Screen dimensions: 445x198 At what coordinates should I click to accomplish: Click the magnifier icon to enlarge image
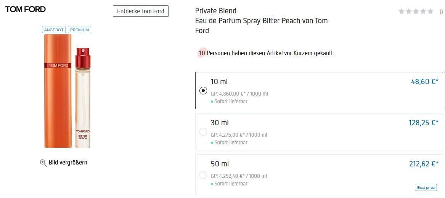tap(43, 163)
